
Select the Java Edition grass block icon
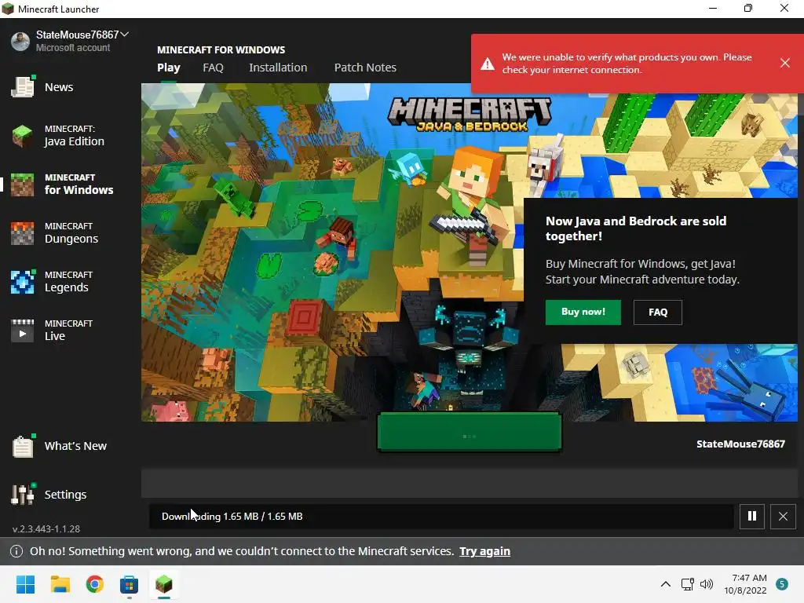point(23,136)
